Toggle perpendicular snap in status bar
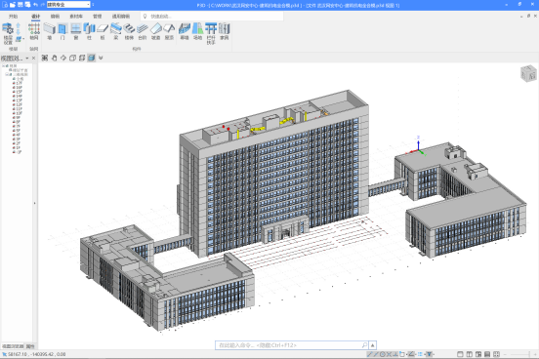 [x=395, y=354]
